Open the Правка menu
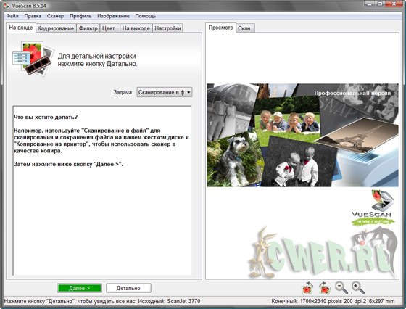The image size is (406, 309). coord(33,16)
